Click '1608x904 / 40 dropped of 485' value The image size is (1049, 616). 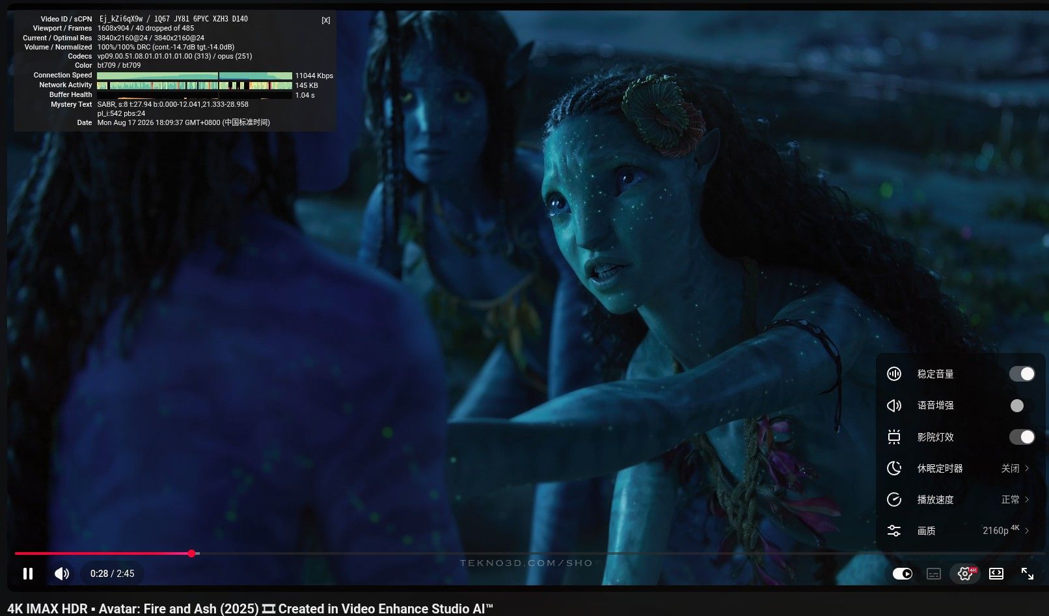tap(146, 28)
